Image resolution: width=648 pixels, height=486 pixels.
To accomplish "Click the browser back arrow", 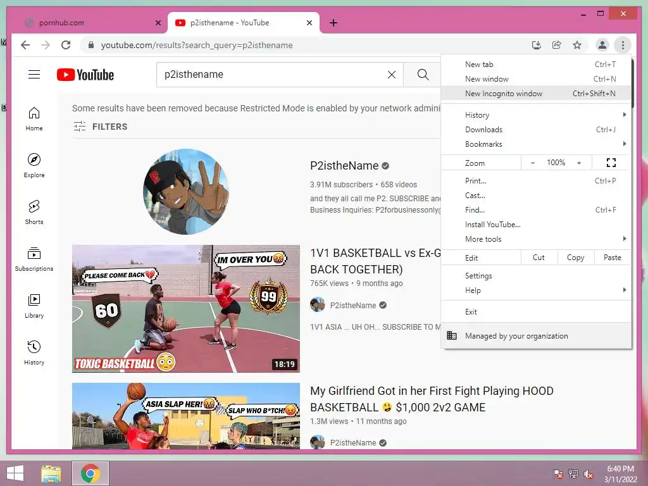I will point(25,45).
